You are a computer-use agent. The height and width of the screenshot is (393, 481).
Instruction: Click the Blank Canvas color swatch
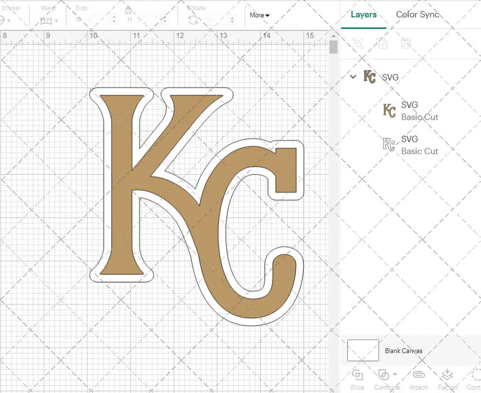(x=362, y=350)
